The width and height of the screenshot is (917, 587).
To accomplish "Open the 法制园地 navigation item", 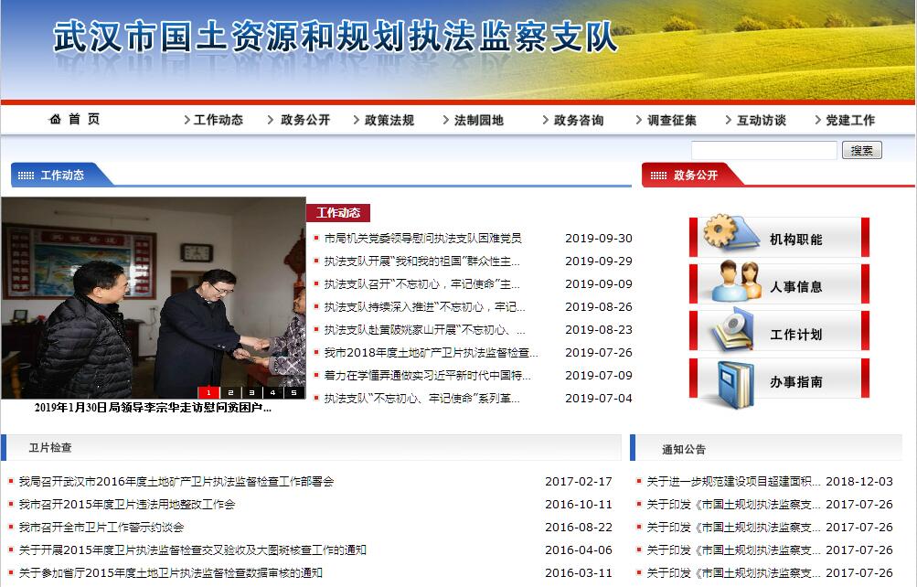I will tap(478, 120).
